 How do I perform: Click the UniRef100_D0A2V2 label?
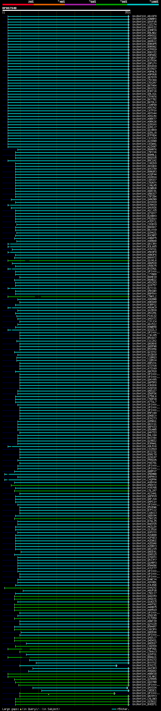click(144, 588)
